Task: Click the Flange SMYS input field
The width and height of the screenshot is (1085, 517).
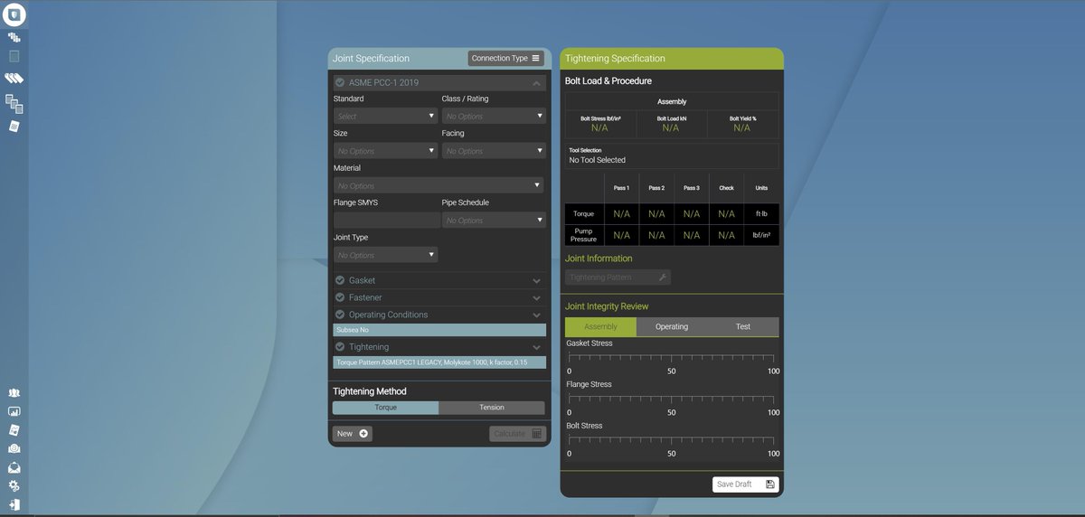Action: point(386,220)
